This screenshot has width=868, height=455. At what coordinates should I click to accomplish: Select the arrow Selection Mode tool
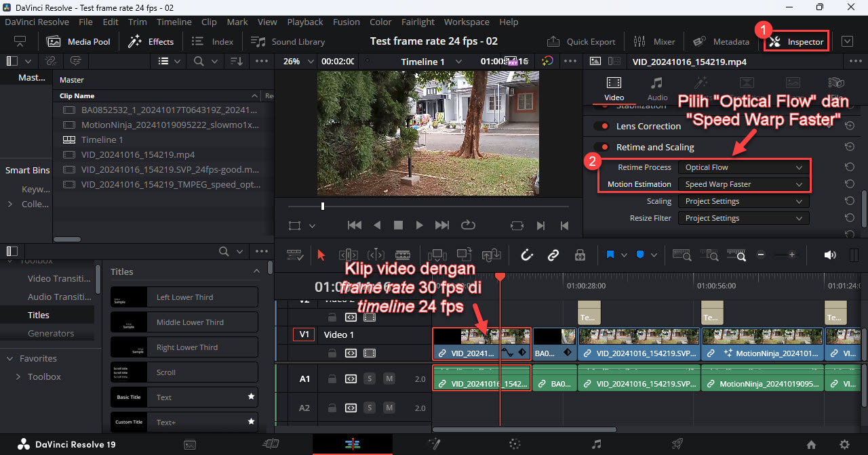pyautogui.click(x=321, y=255)
